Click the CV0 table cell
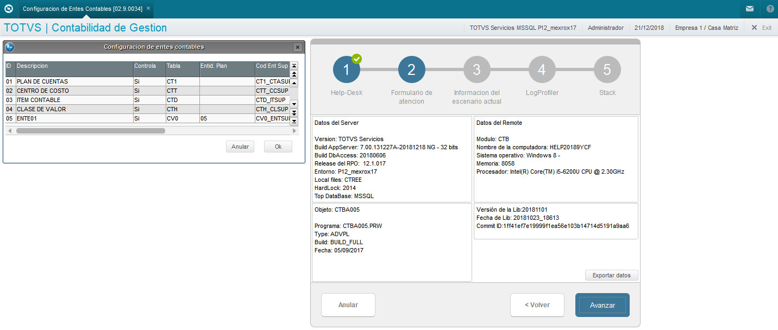This screenshot has height=330, width=778. coord(183,118)
